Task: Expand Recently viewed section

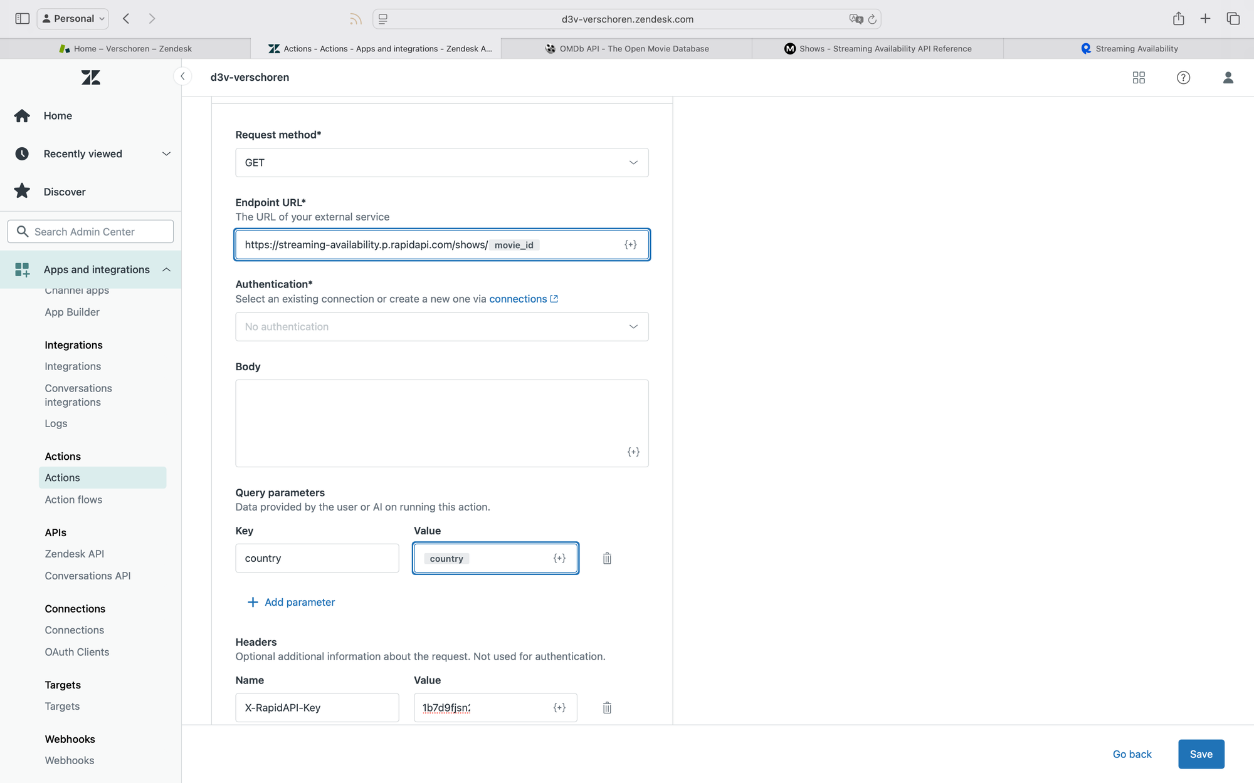Action: 166,154
